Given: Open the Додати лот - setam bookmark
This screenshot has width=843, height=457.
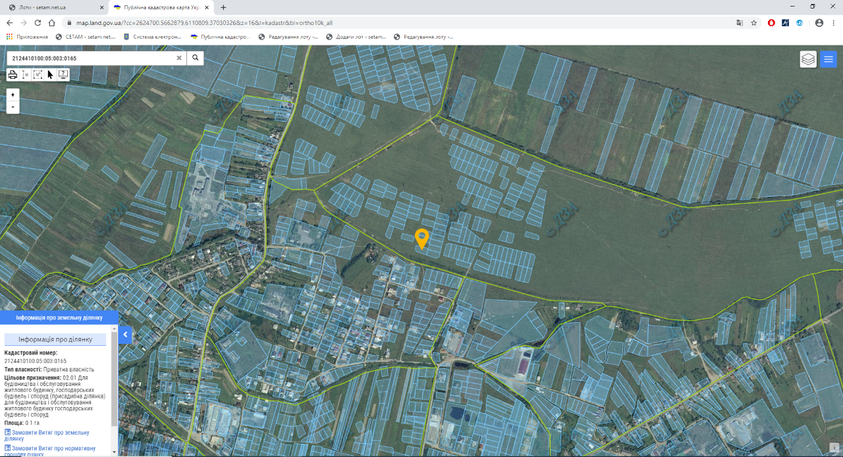Looking at the screenshot, I should pos(356,37).
